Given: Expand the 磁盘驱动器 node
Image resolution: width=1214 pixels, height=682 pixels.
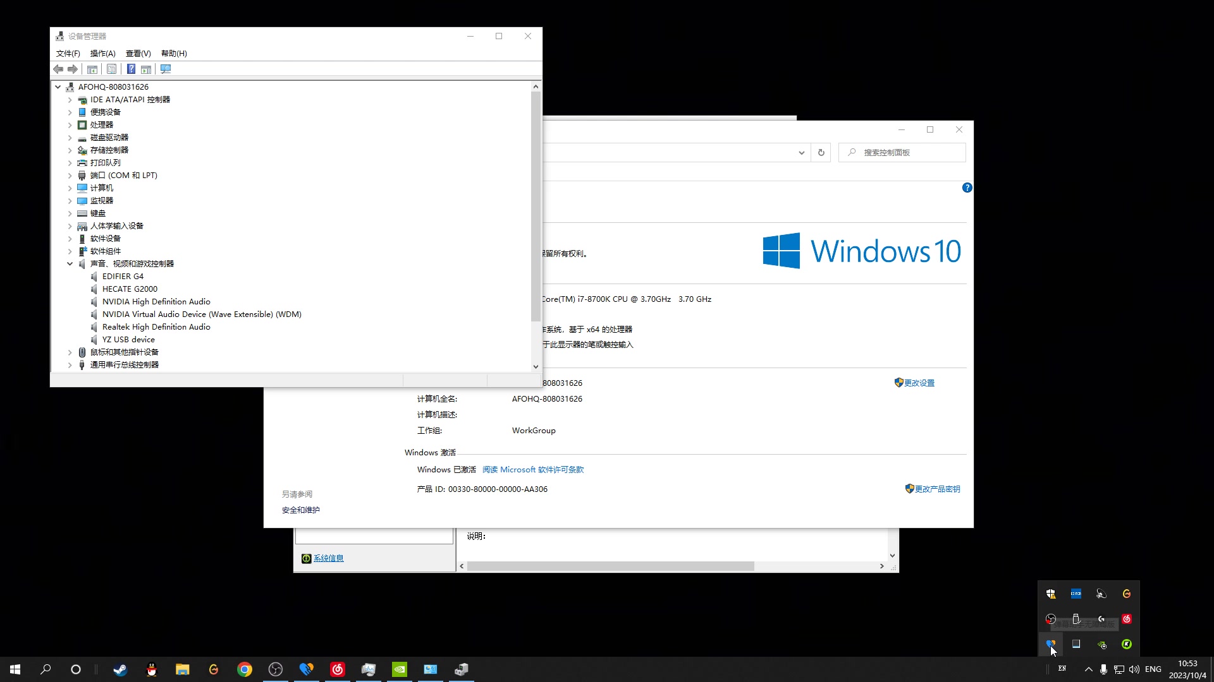Looking at the screenshot, I should [70, 138].
